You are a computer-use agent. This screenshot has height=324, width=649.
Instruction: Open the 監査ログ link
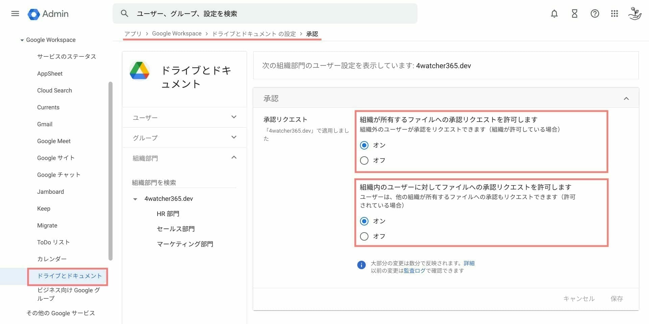coord(415,271)
